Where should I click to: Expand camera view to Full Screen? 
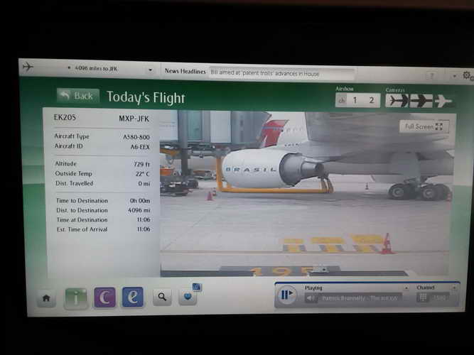point(424,126)
